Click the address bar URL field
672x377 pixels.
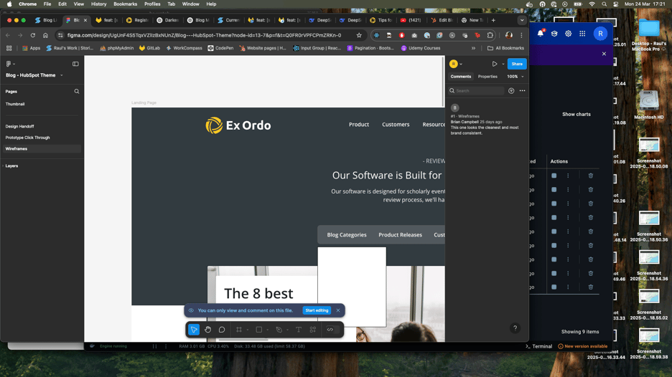(x=206, y=35)
